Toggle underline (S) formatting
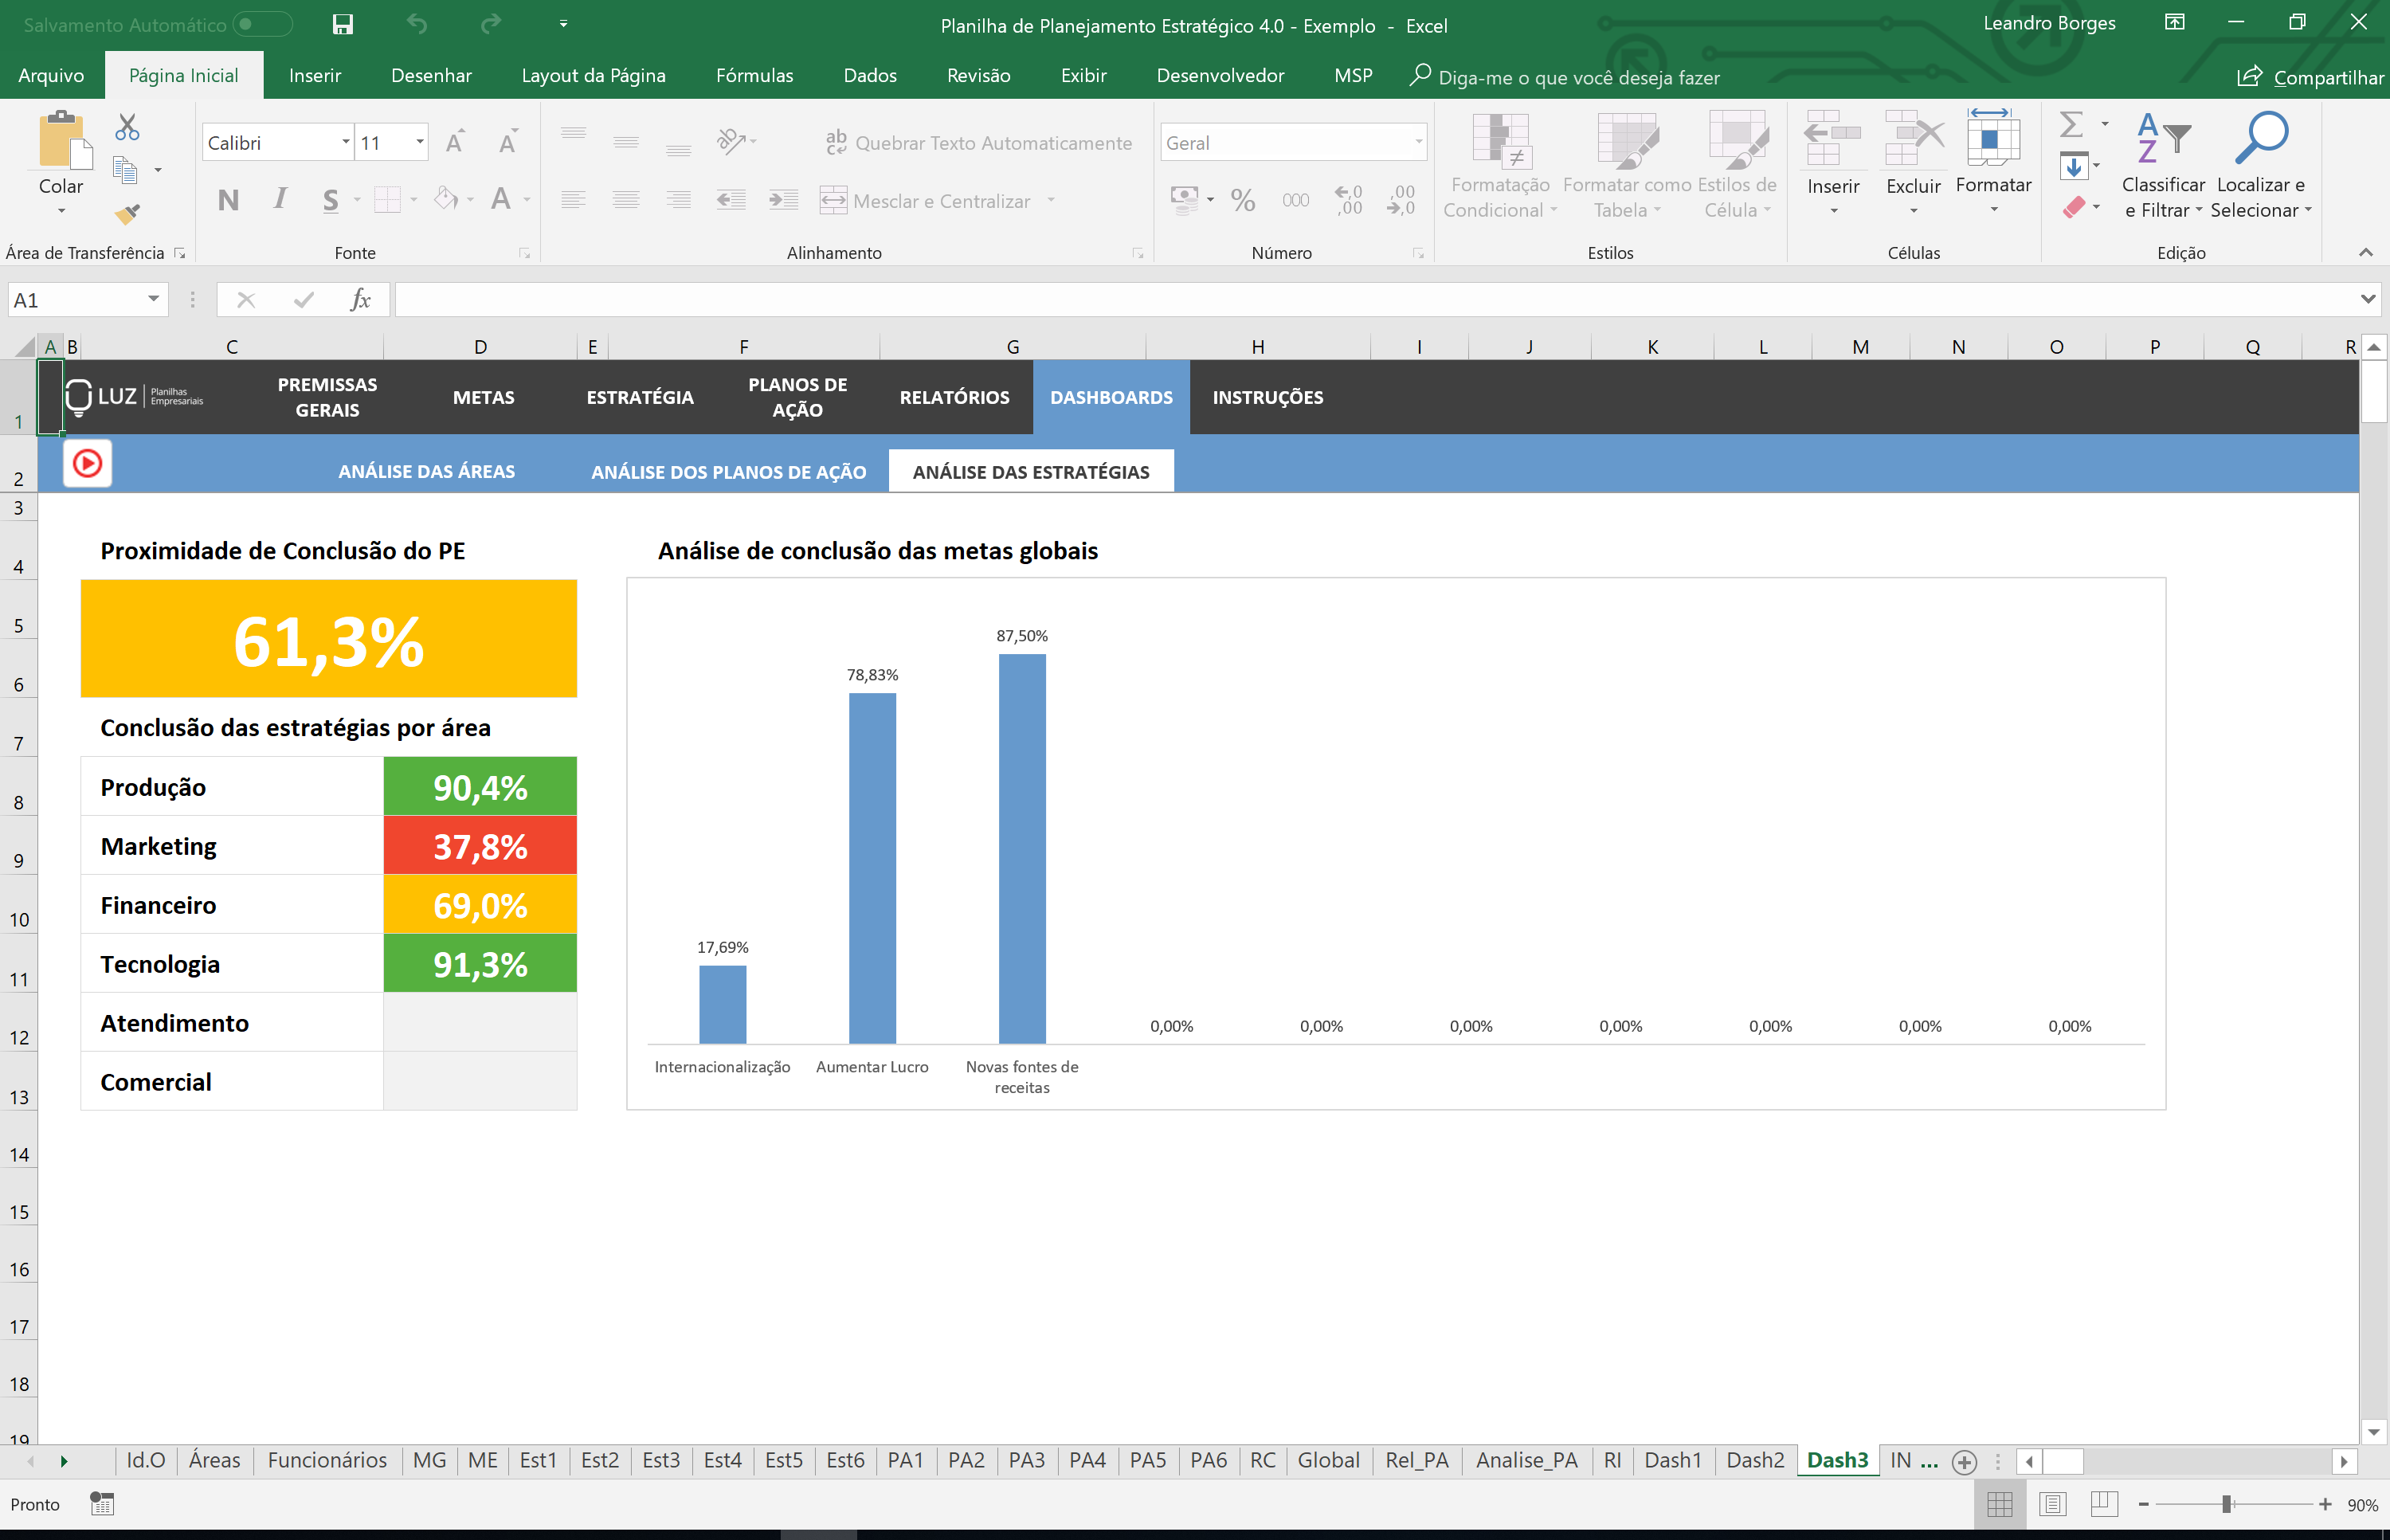 [331, 200]
